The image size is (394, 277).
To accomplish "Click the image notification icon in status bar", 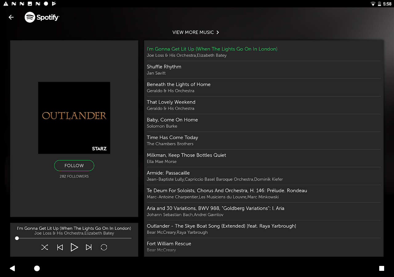I will point(30,4).
